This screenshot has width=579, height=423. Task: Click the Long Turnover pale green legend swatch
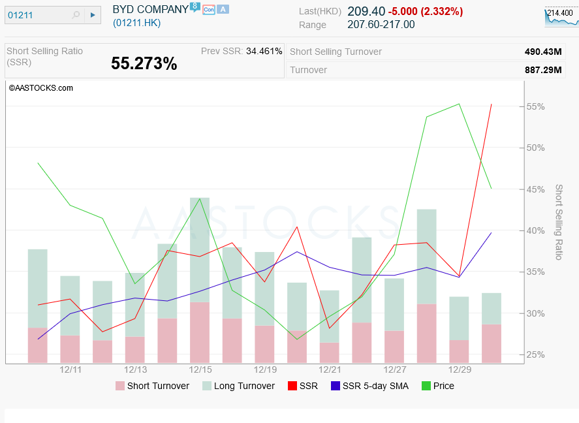coord(207,386)
